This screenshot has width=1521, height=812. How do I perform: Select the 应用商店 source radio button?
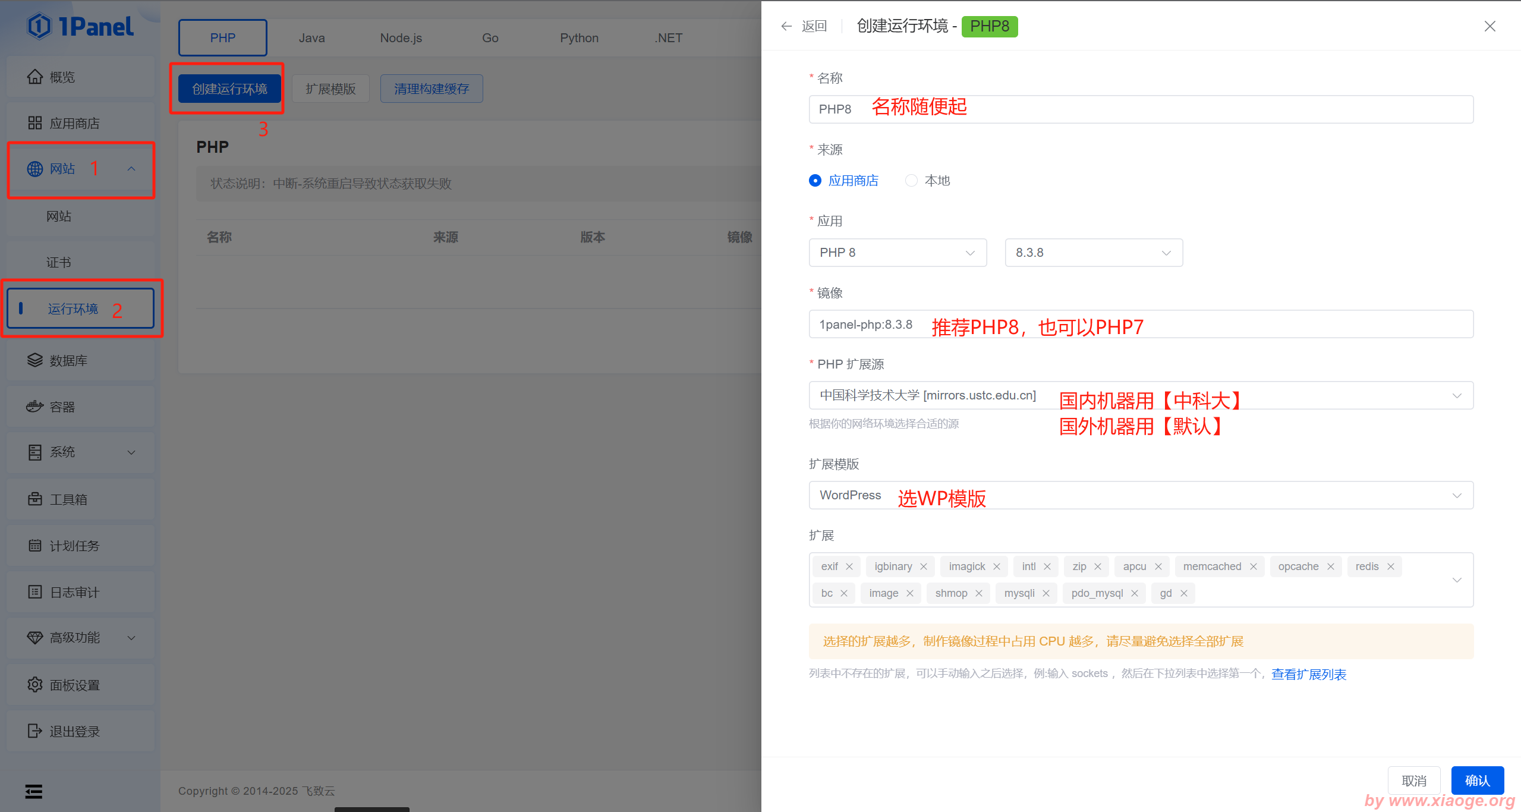[815, 181]
